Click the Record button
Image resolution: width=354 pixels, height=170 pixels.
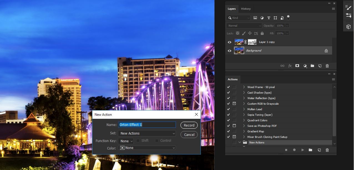tap(189, 125)
